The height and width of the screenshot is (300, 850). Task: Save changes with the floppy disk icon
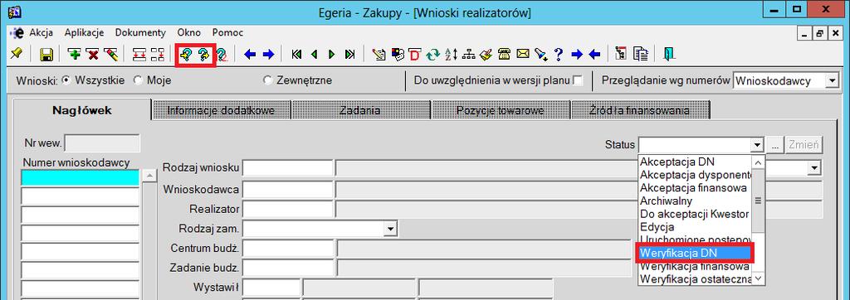pyautogui.click(x=46, y=54)
